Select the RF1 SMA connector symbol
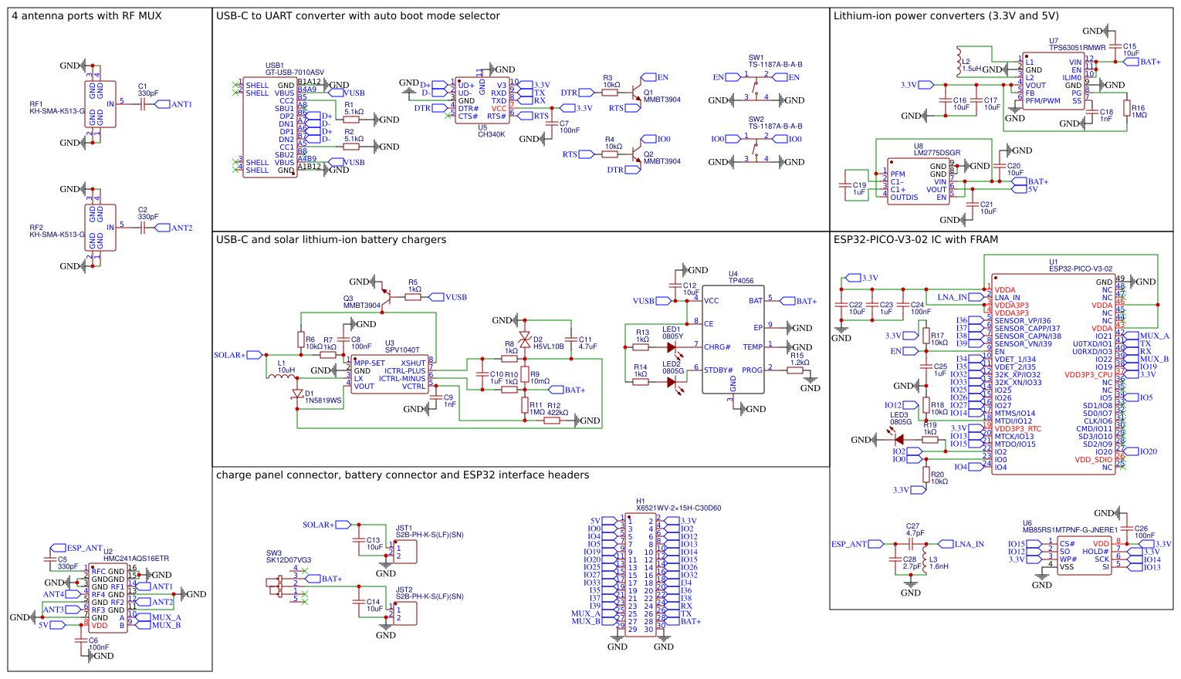Image resolution: width=1181 pixels, height=679 pixels. [100, 104]
